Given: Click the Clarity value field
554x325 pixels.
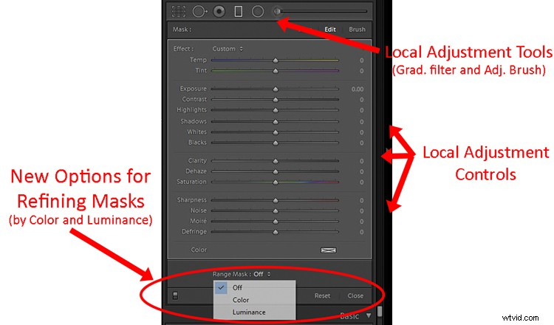Looking at the screenshot, I should point(361,161).
